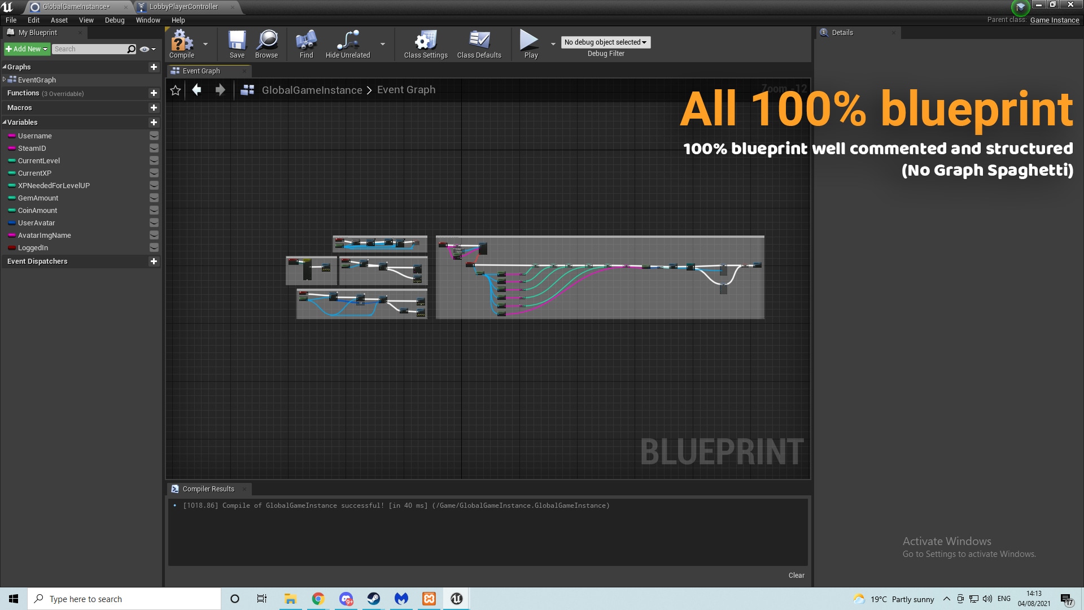
Task: Collapse the Graphs section
Action: tap(5, 67)
